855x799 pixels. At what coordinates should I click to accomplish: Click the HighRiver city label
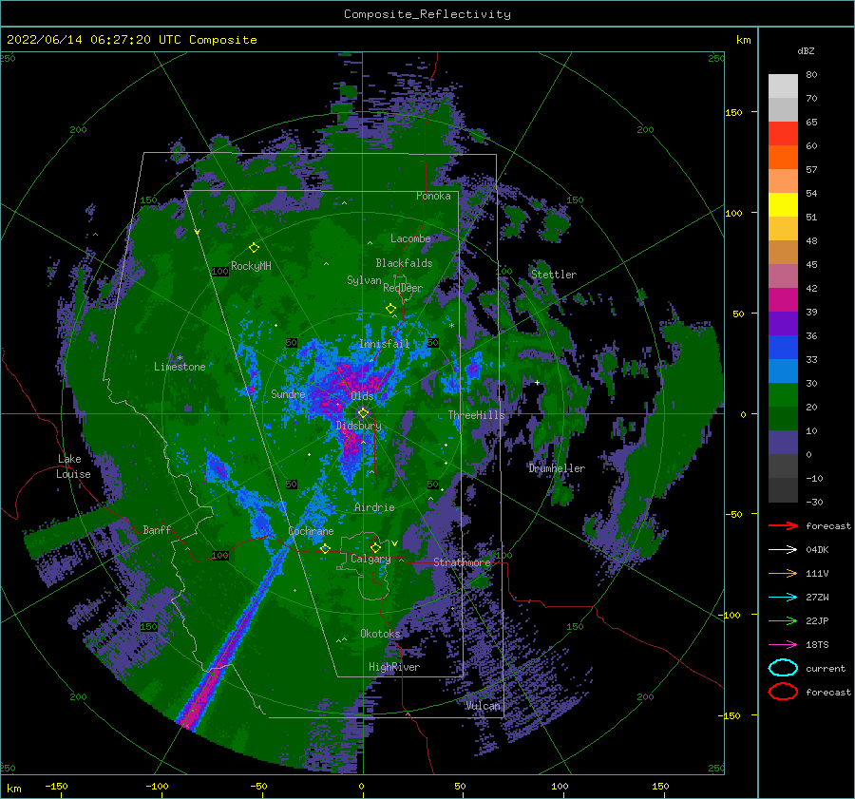[x=394, y=667]
